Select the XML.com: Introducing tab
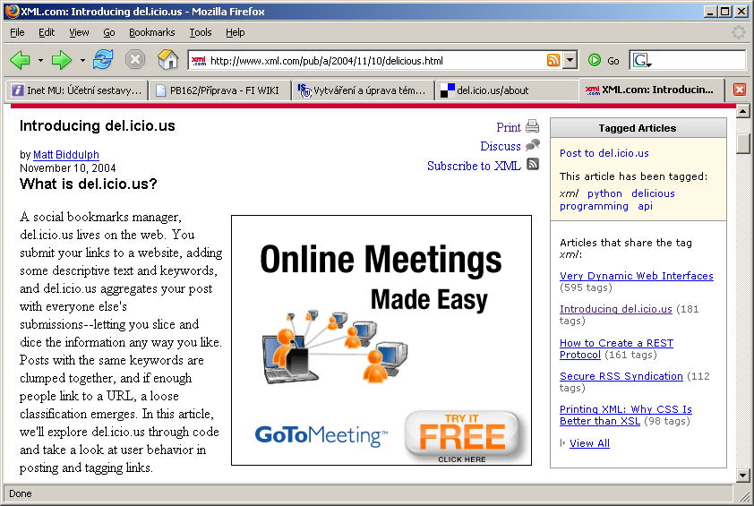Screen dimensions: 754x506 [x=651, y=90]
